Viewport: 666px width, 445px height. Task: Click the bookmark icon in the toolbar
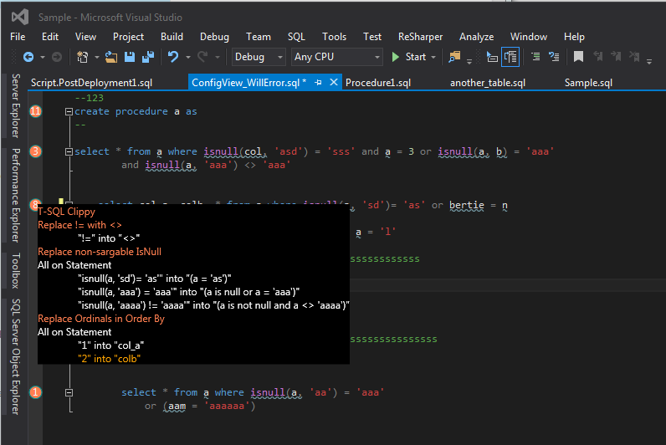tap(578, 57)
